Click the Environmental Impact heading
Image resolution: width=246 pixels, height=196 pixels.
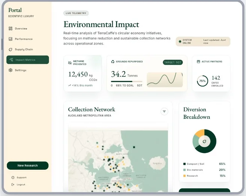coord(101,25)
